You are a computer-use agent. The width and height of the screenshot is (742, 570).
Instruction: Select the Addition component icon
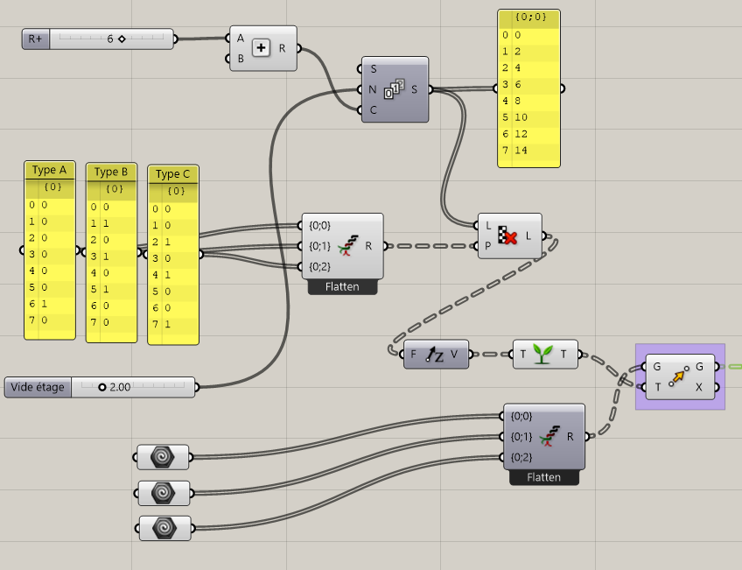(262, 48)
